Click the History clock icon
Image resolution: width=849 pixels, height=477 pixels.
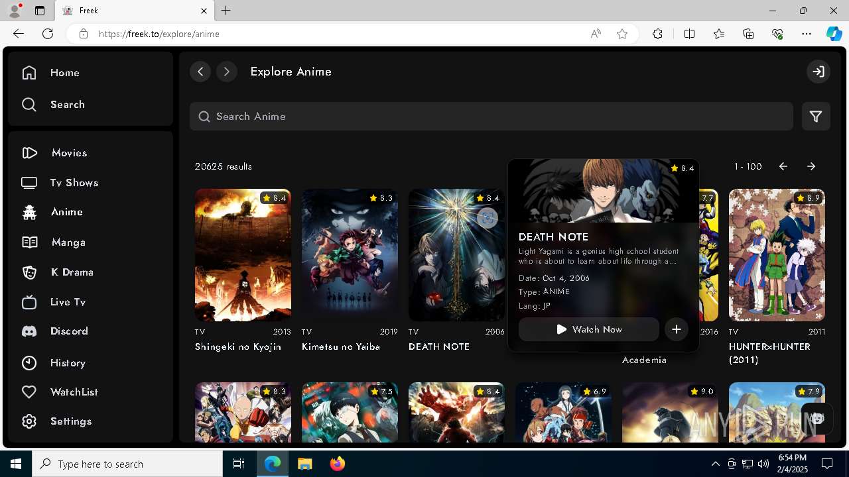coord(29,363)
